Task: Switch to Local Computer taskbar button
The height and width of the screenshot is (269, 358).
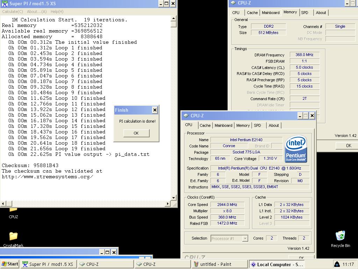Action: tap(277, 264)
